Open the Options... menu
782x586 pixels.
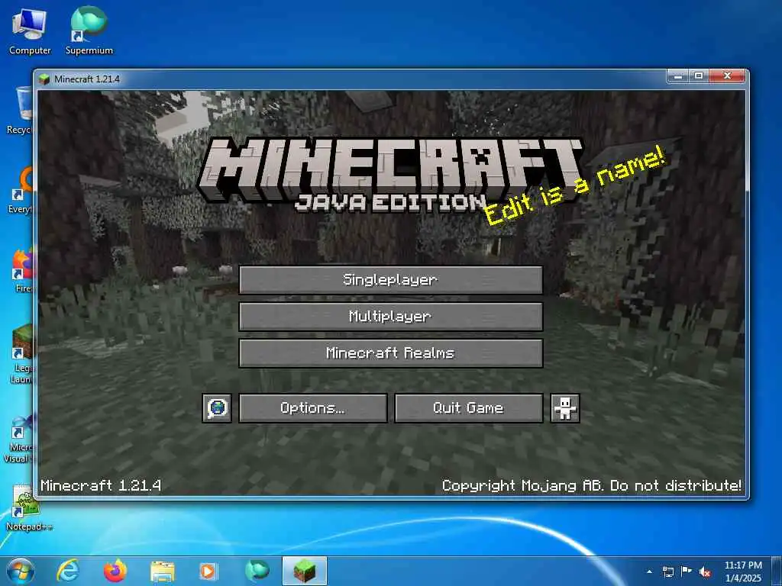point(312,408)
